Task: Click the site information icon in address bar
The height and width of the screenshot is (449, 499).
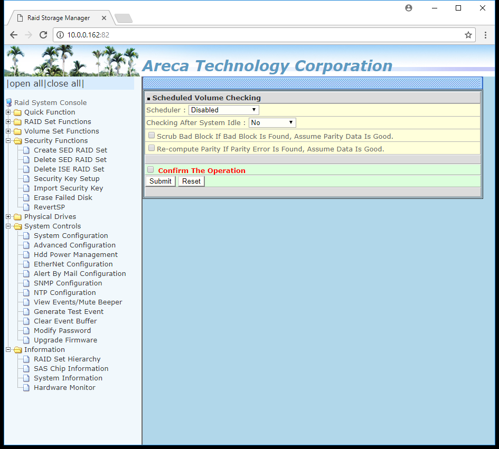Action: pos(60,35)
